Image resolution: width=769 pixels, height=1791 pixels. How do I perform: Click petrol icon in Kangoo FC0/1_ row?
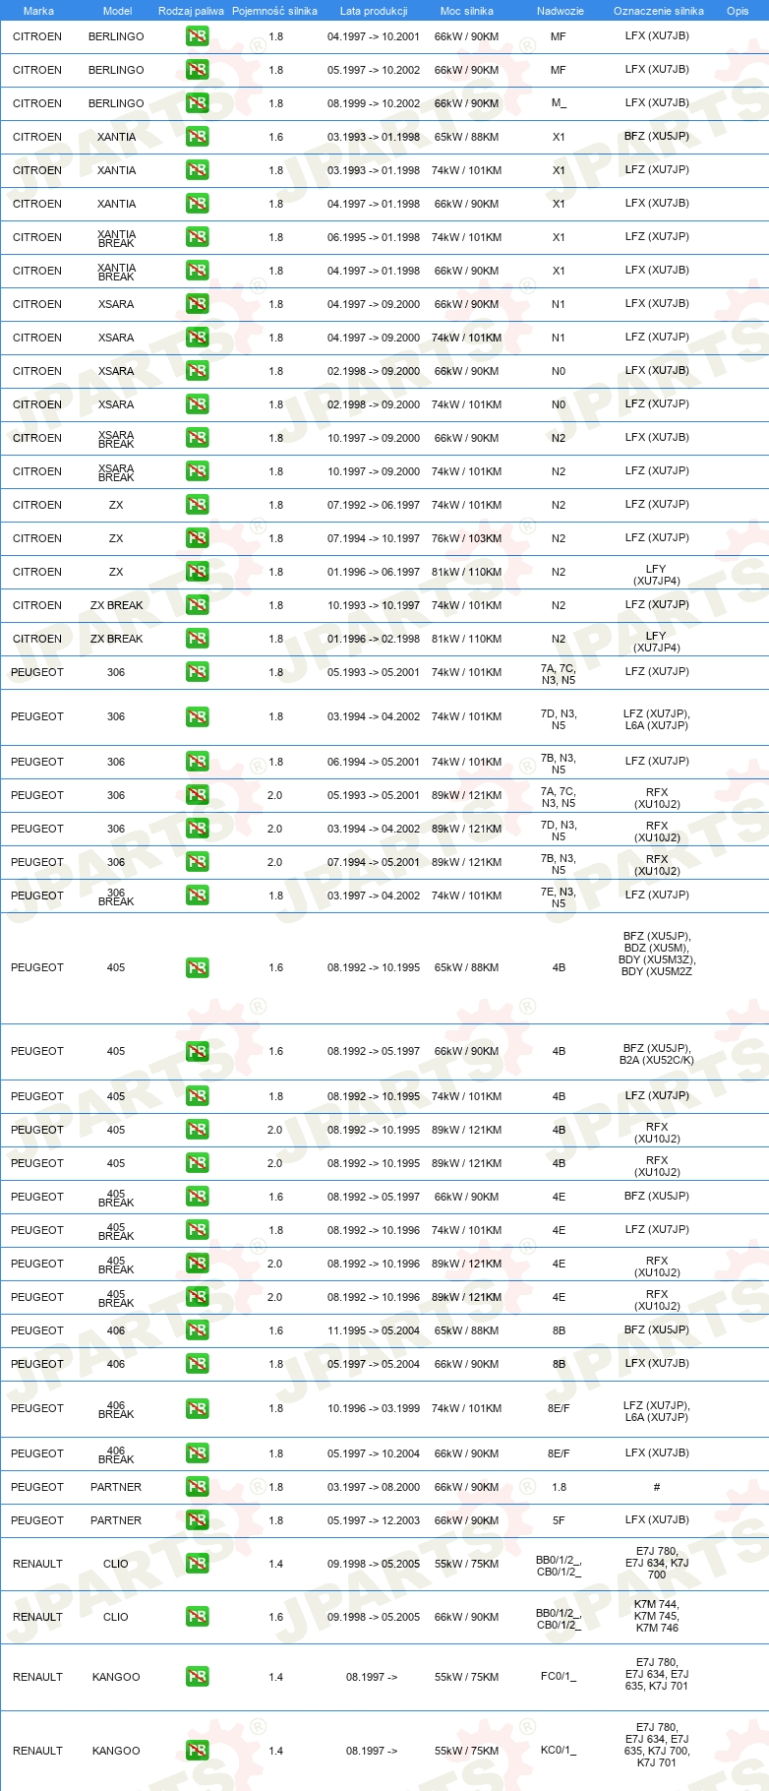tap(197, 1677)
